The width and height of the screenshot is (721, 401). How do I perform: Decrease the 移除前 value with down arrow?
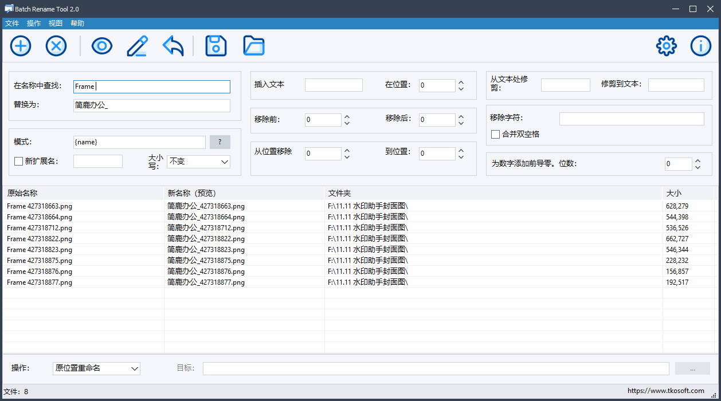[x=347, y=123]
